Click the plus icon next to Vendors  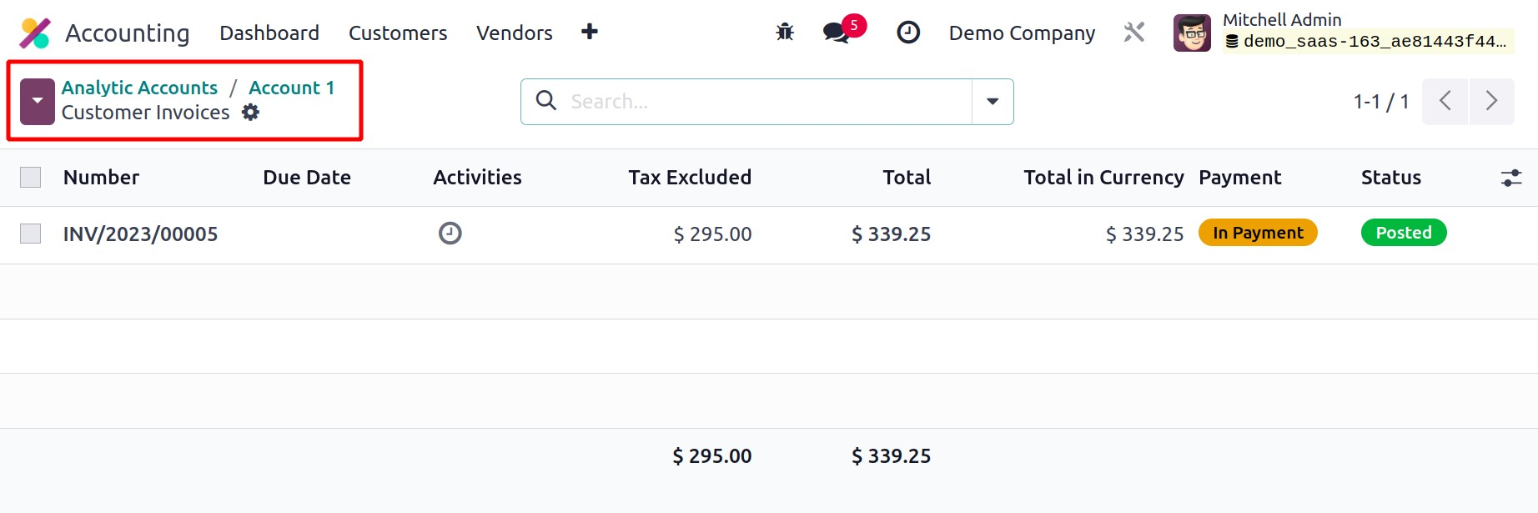[590, 32]
